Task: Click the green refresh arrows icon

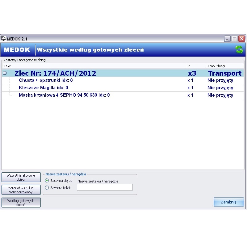Action: (x=239, y=50)
